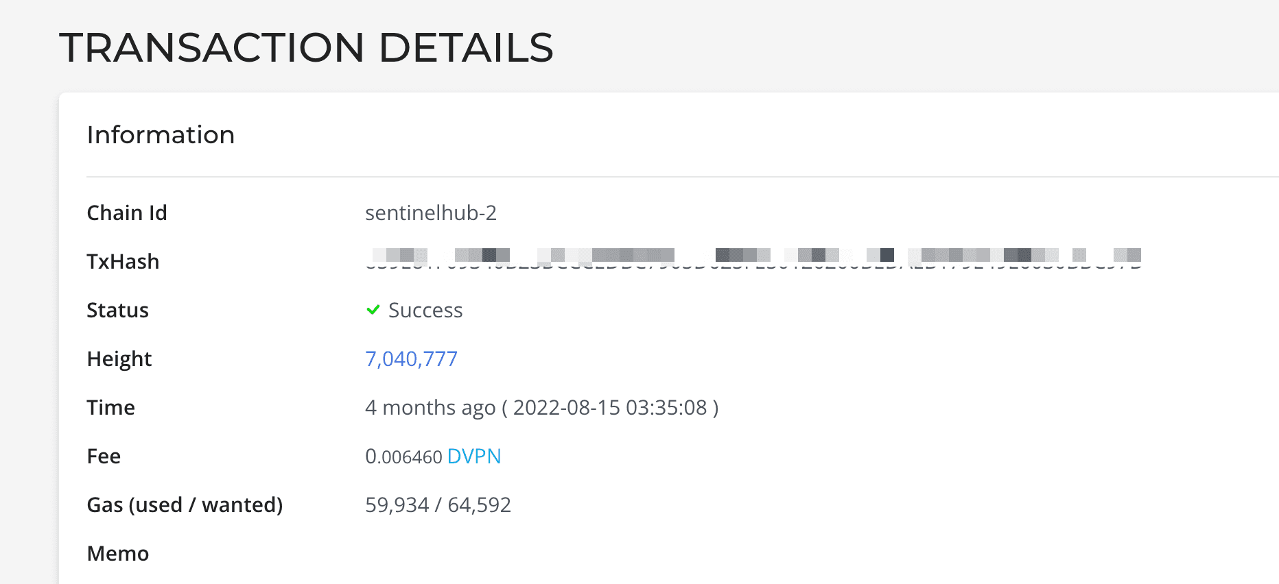Click the TxHash label
Viewport: 1279px width, 584px height.
click(x=123, y=262)
